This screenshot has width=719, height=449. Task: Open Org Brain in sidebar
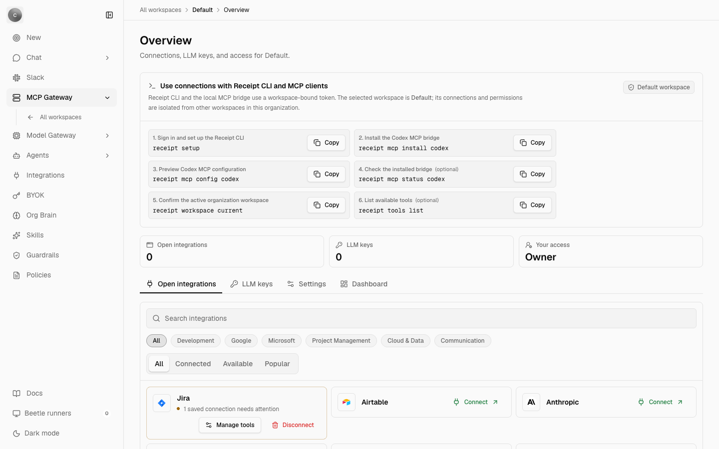click(x=61, y=215)
